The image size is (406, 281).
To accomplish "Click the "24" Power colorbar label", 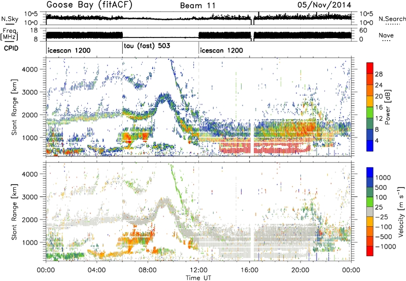I will (x=379, y=85).
